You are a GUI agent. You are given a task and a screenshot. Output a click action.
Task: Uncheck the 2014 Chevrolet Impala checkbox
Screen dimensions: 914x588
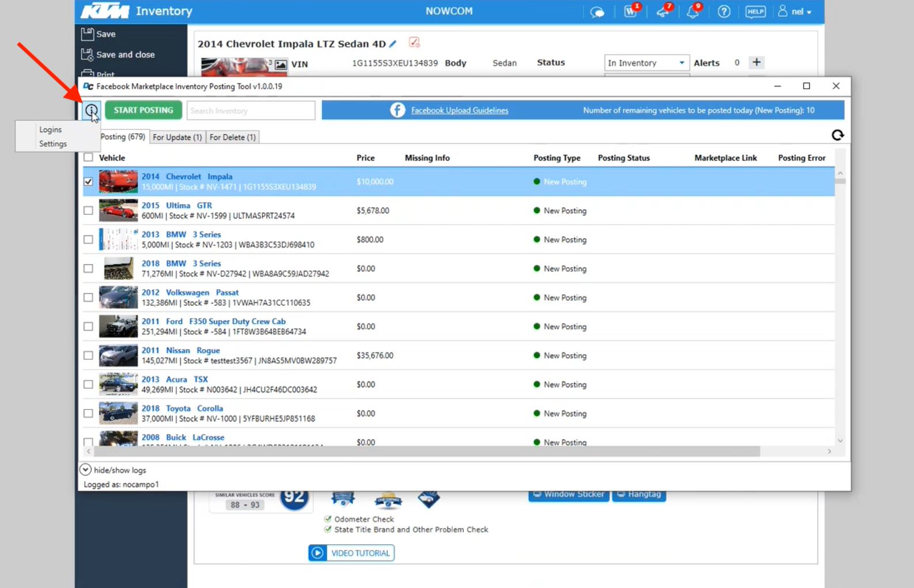88,181
